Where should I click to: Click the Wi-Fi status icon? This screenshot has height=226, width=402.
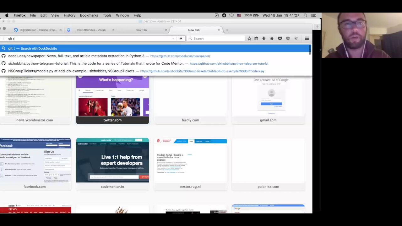click(x=231, y=15)
